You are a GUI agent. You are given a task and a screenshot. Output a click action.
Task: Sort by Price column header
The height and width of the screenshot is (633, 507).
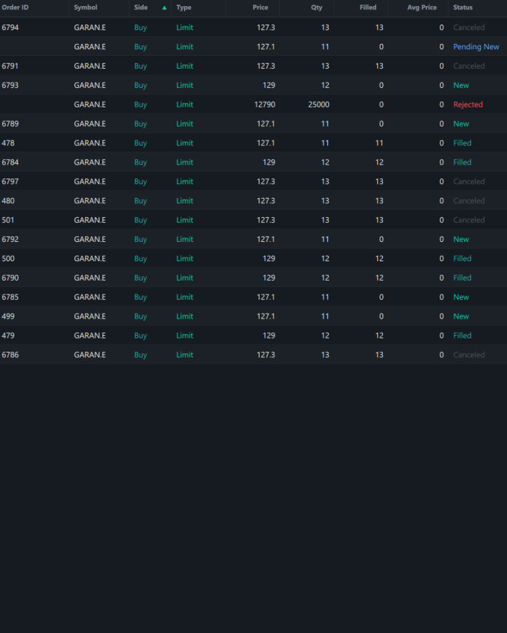point(260,7)
